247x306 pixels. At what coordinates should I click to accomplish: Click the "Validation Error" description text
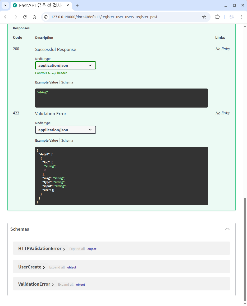point(51,114)
